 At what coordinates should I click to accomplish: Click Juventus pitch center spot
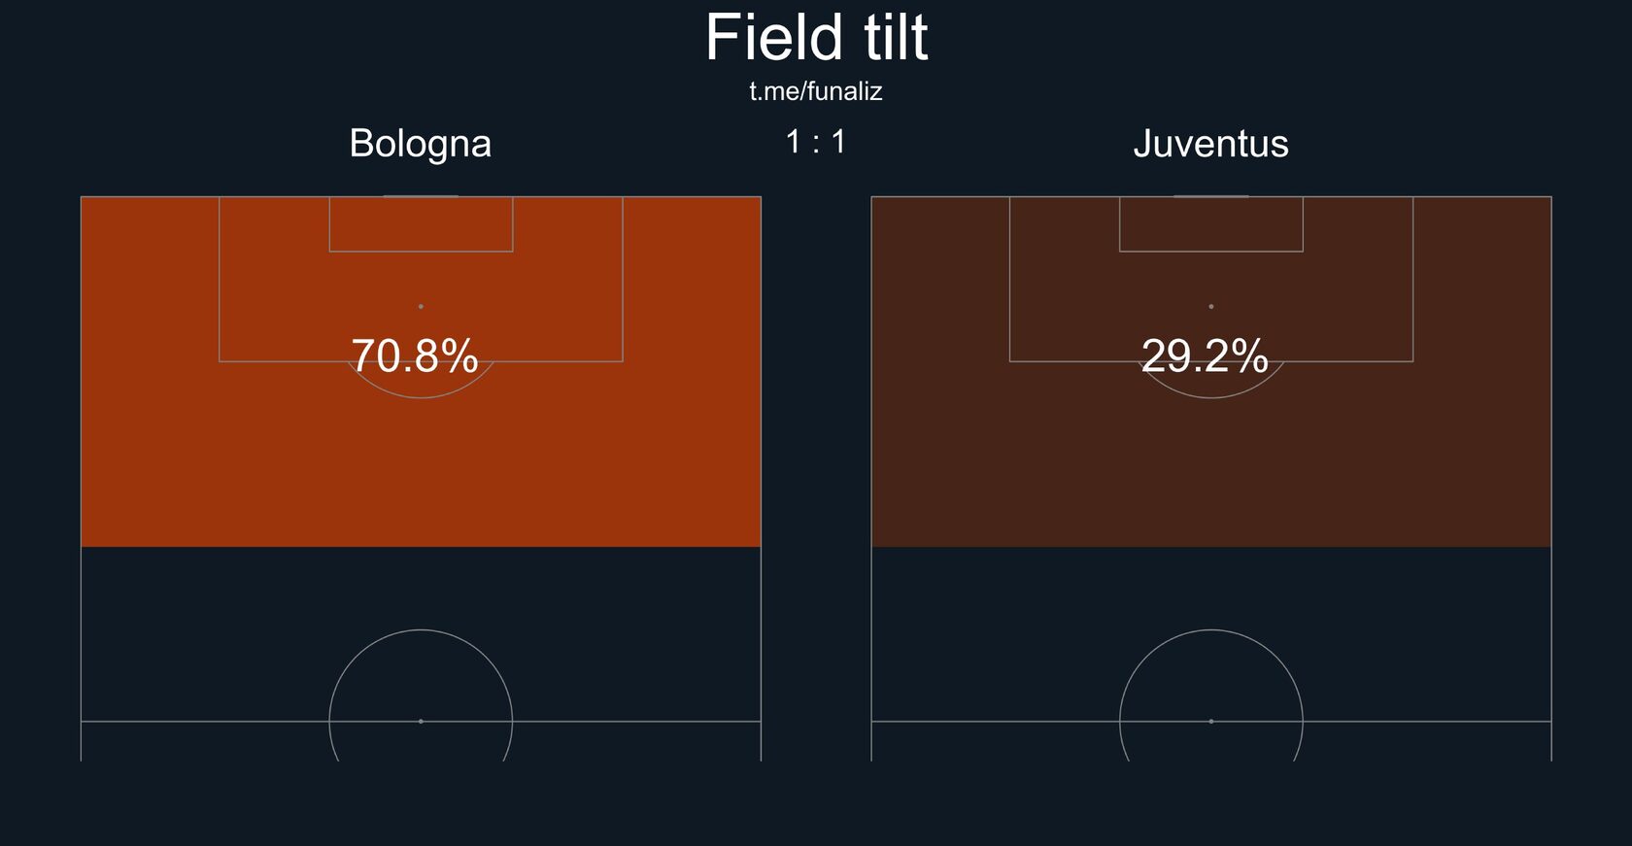(1210, 721)
